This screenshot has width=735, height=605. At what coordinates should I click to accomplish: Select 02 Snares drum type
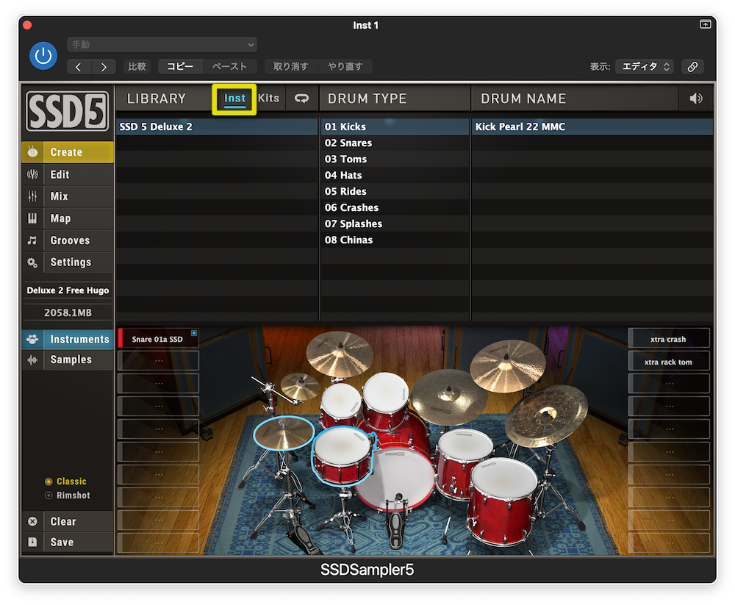(394, 143)
